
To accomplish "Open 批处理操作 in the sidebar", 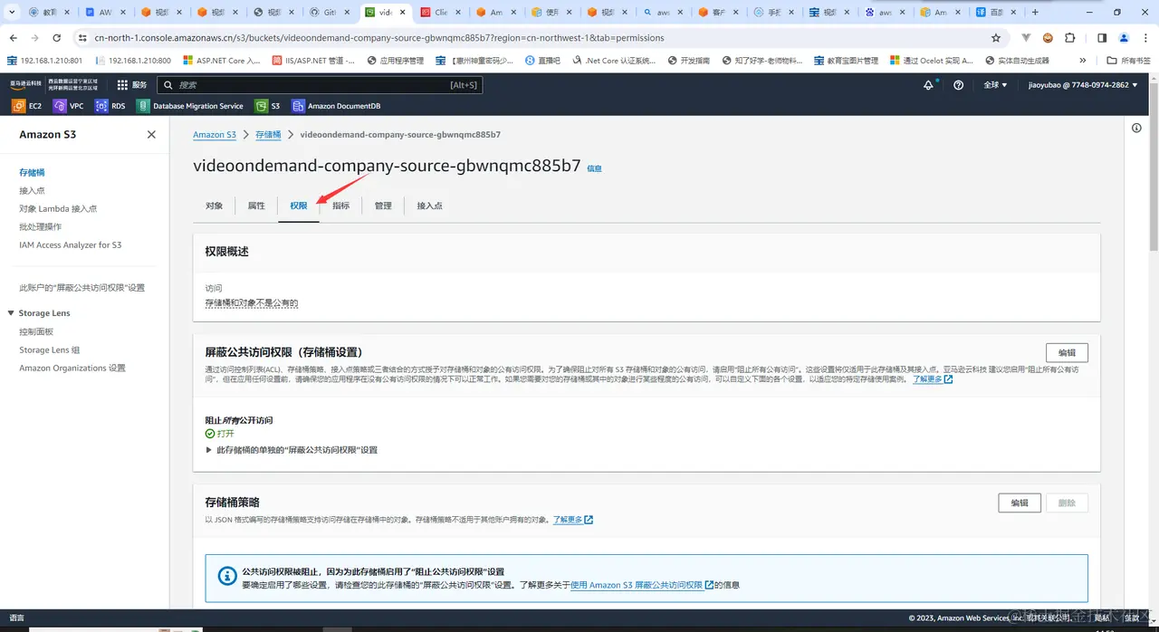I will pyautogui.click(x=41, y=226).
